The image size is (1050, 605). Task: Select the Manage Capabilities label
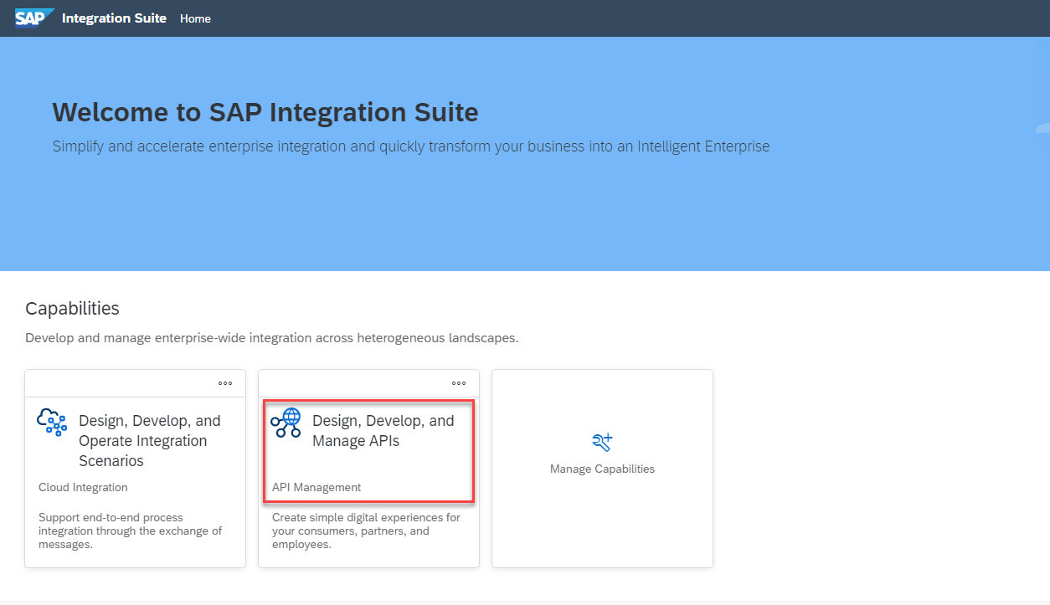pyautogui.click(x=602, y=469)
